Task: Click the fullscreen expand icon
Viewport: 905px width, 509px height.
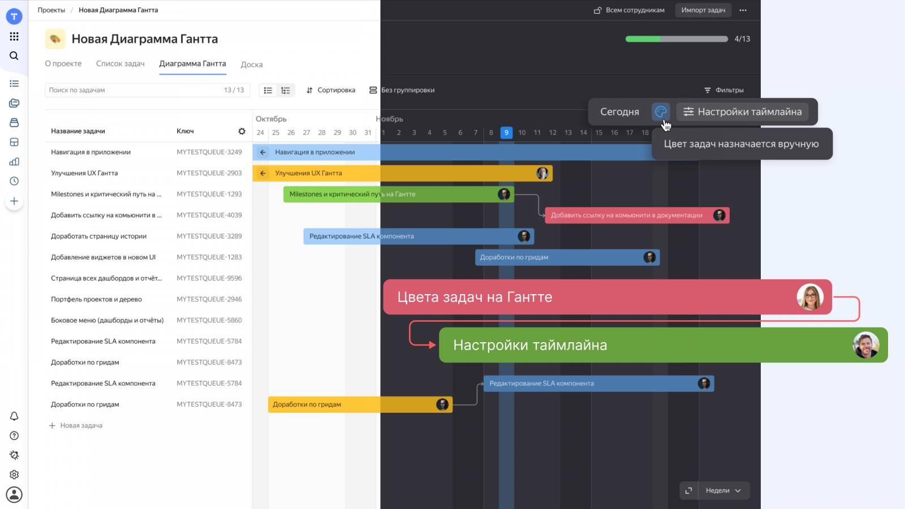Action: point(688,490)
